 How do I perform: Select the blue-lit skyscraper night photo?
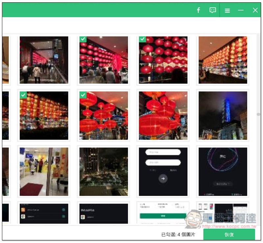(223, 116)
